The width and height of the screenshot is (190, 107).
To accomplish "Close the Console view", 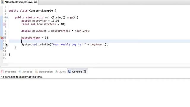I will coord(85,71).
